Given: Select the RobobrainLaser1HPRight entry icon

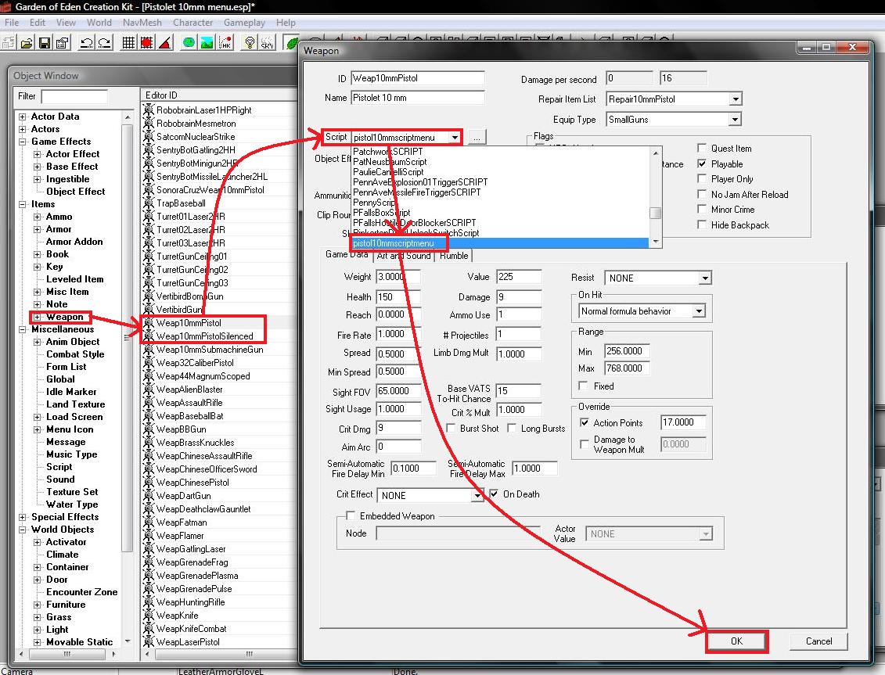Looking at the screenshot, I should click(149, 110).
